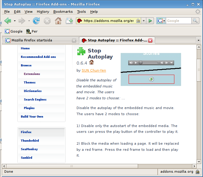Viewport: 203px width, 177px height.
Task: Reload the current page
Action: (x=36, y=21)
